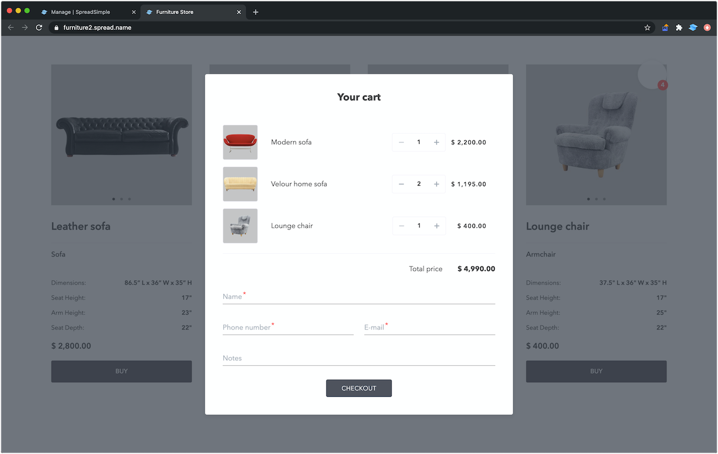Click the CHECKOUT button

358,388
